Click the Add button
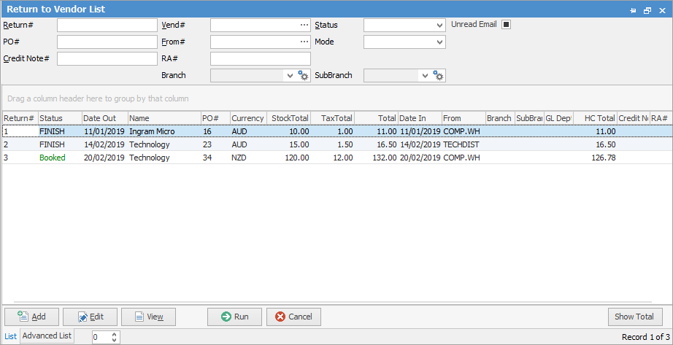Image resolution: width=673 pixels, height=345 pixels. click(32, 317)
